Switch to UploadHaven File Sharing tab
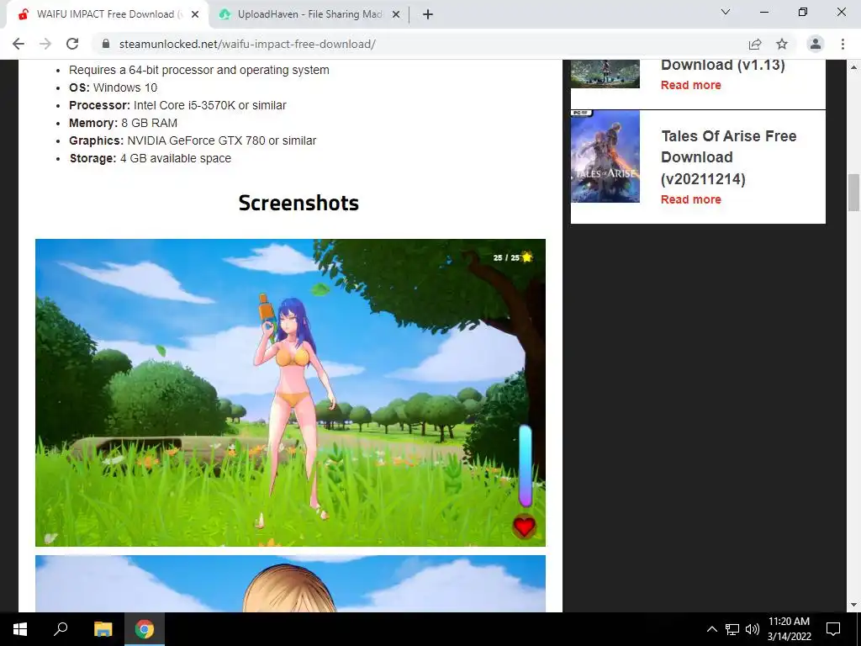The width and height of the screenshot is (861, 646). click(x=309, y=14)
